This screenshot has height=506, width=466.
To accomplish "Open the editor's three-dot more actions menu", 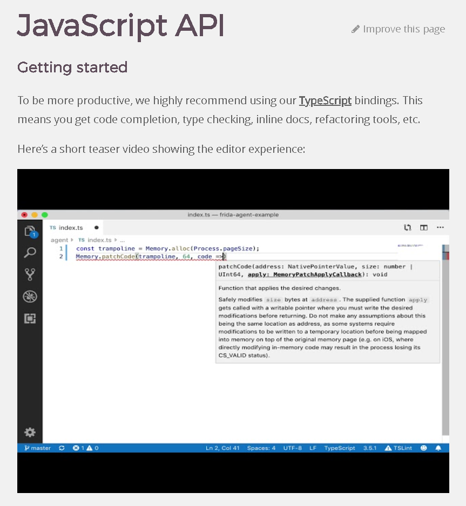I will (440, 228).
